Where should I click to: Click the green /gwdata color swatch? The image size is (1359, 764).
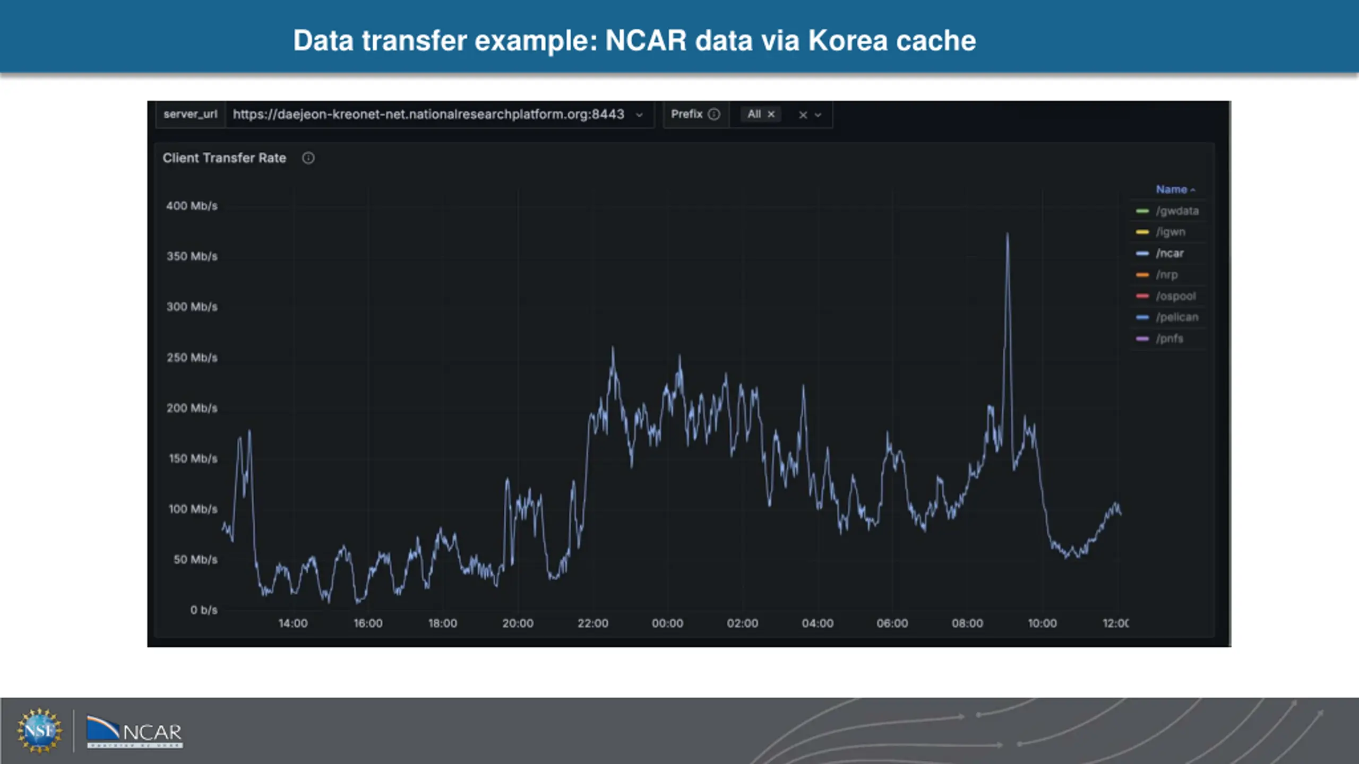point(1142,211)
